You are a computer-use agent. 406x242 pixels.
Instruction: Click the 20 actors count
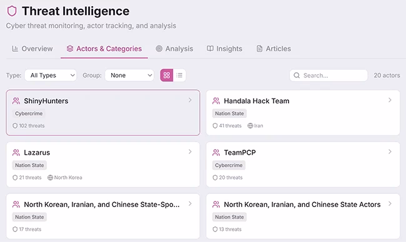click(387, 75)
